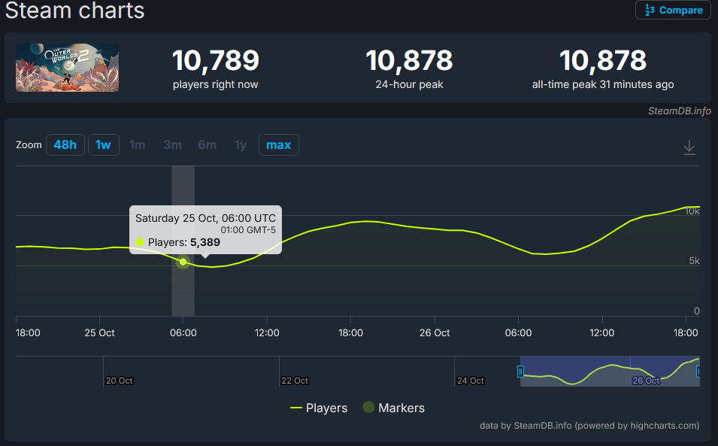This screenshot has width=718, height=446.
Task: Click the 1m zoom option
Action: (137, 144)
